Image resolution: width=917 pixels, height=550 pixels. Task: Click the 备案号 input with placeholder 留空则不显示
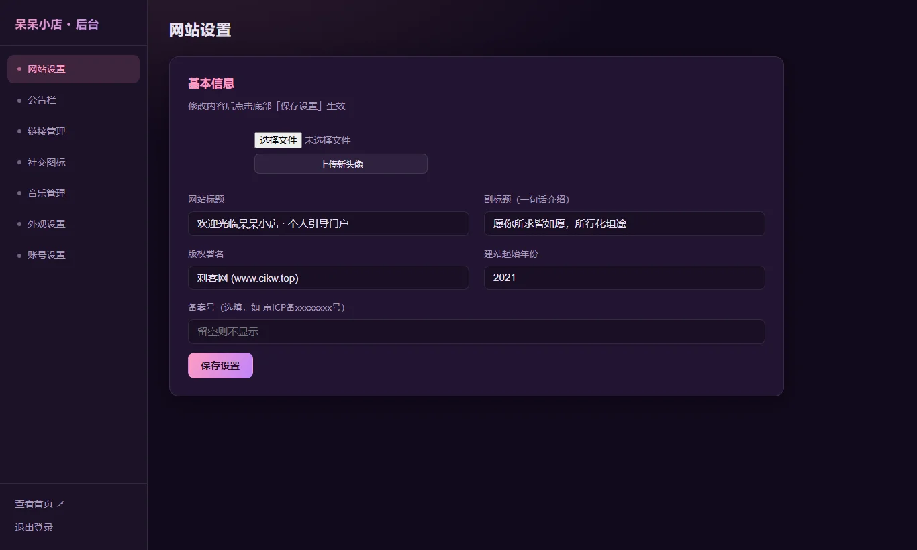[x=477, y=332]
